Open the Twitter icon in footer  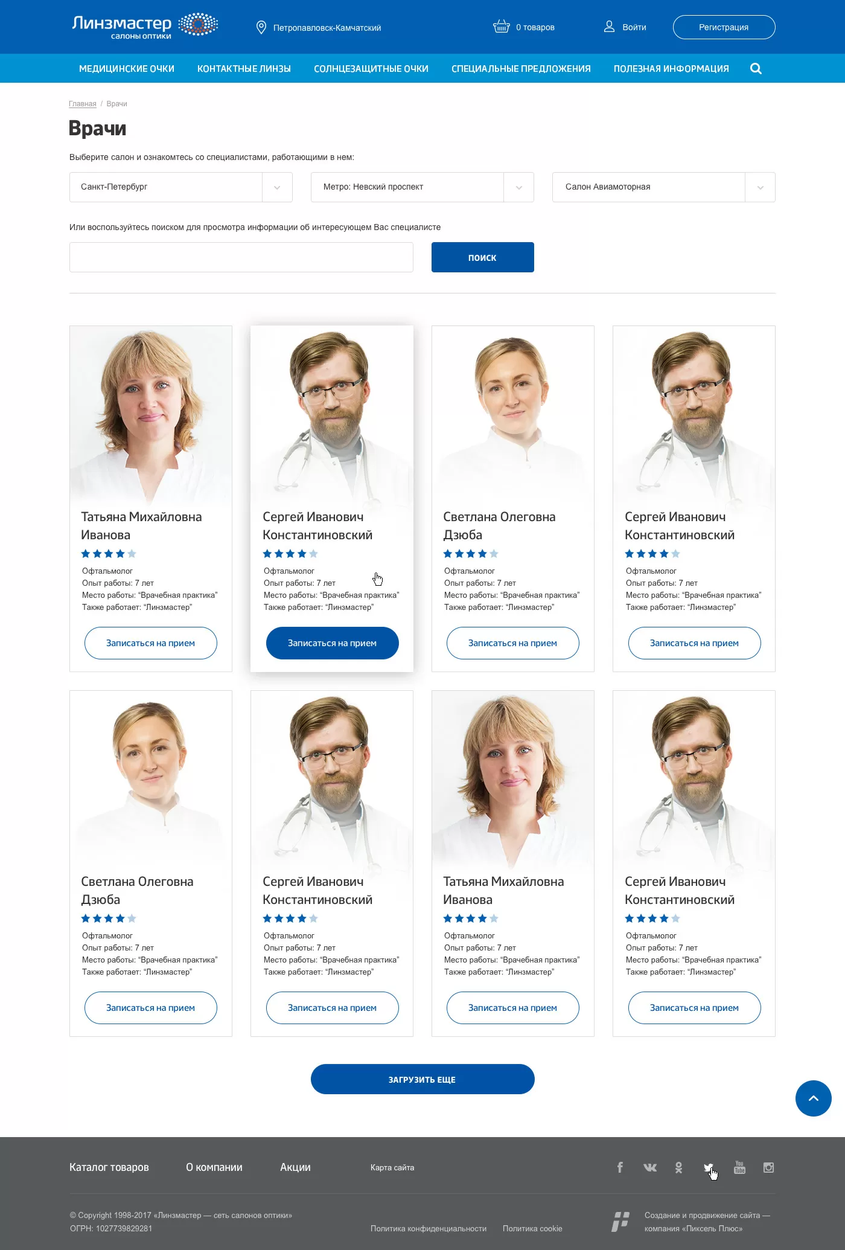coord(709,1167)
